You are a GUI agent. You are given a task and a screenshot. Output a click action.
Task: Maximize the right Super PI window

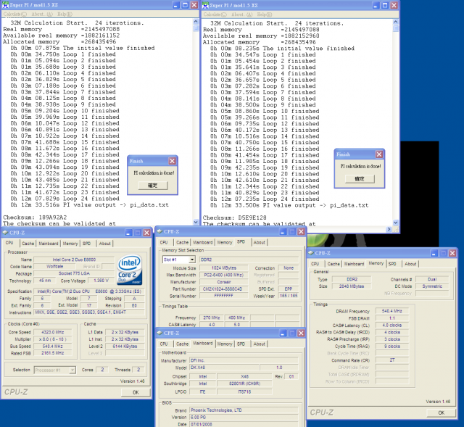[x=385, y=5]
